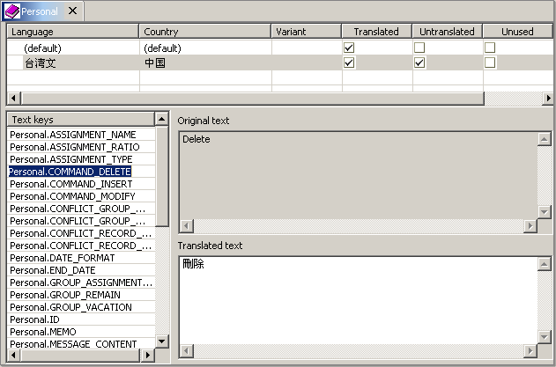Viewport: 556px width, 367px height.
Task: Toggle Translated checkbox for default language
Action: pyautogui.click(x=349, y=48)
